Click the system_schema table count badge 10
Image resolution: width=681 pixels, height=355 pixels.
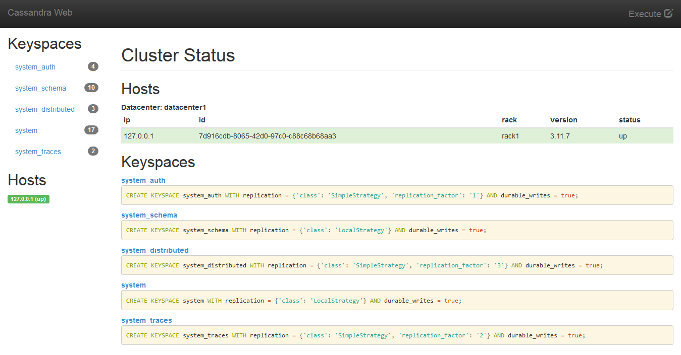click(91, 88)
